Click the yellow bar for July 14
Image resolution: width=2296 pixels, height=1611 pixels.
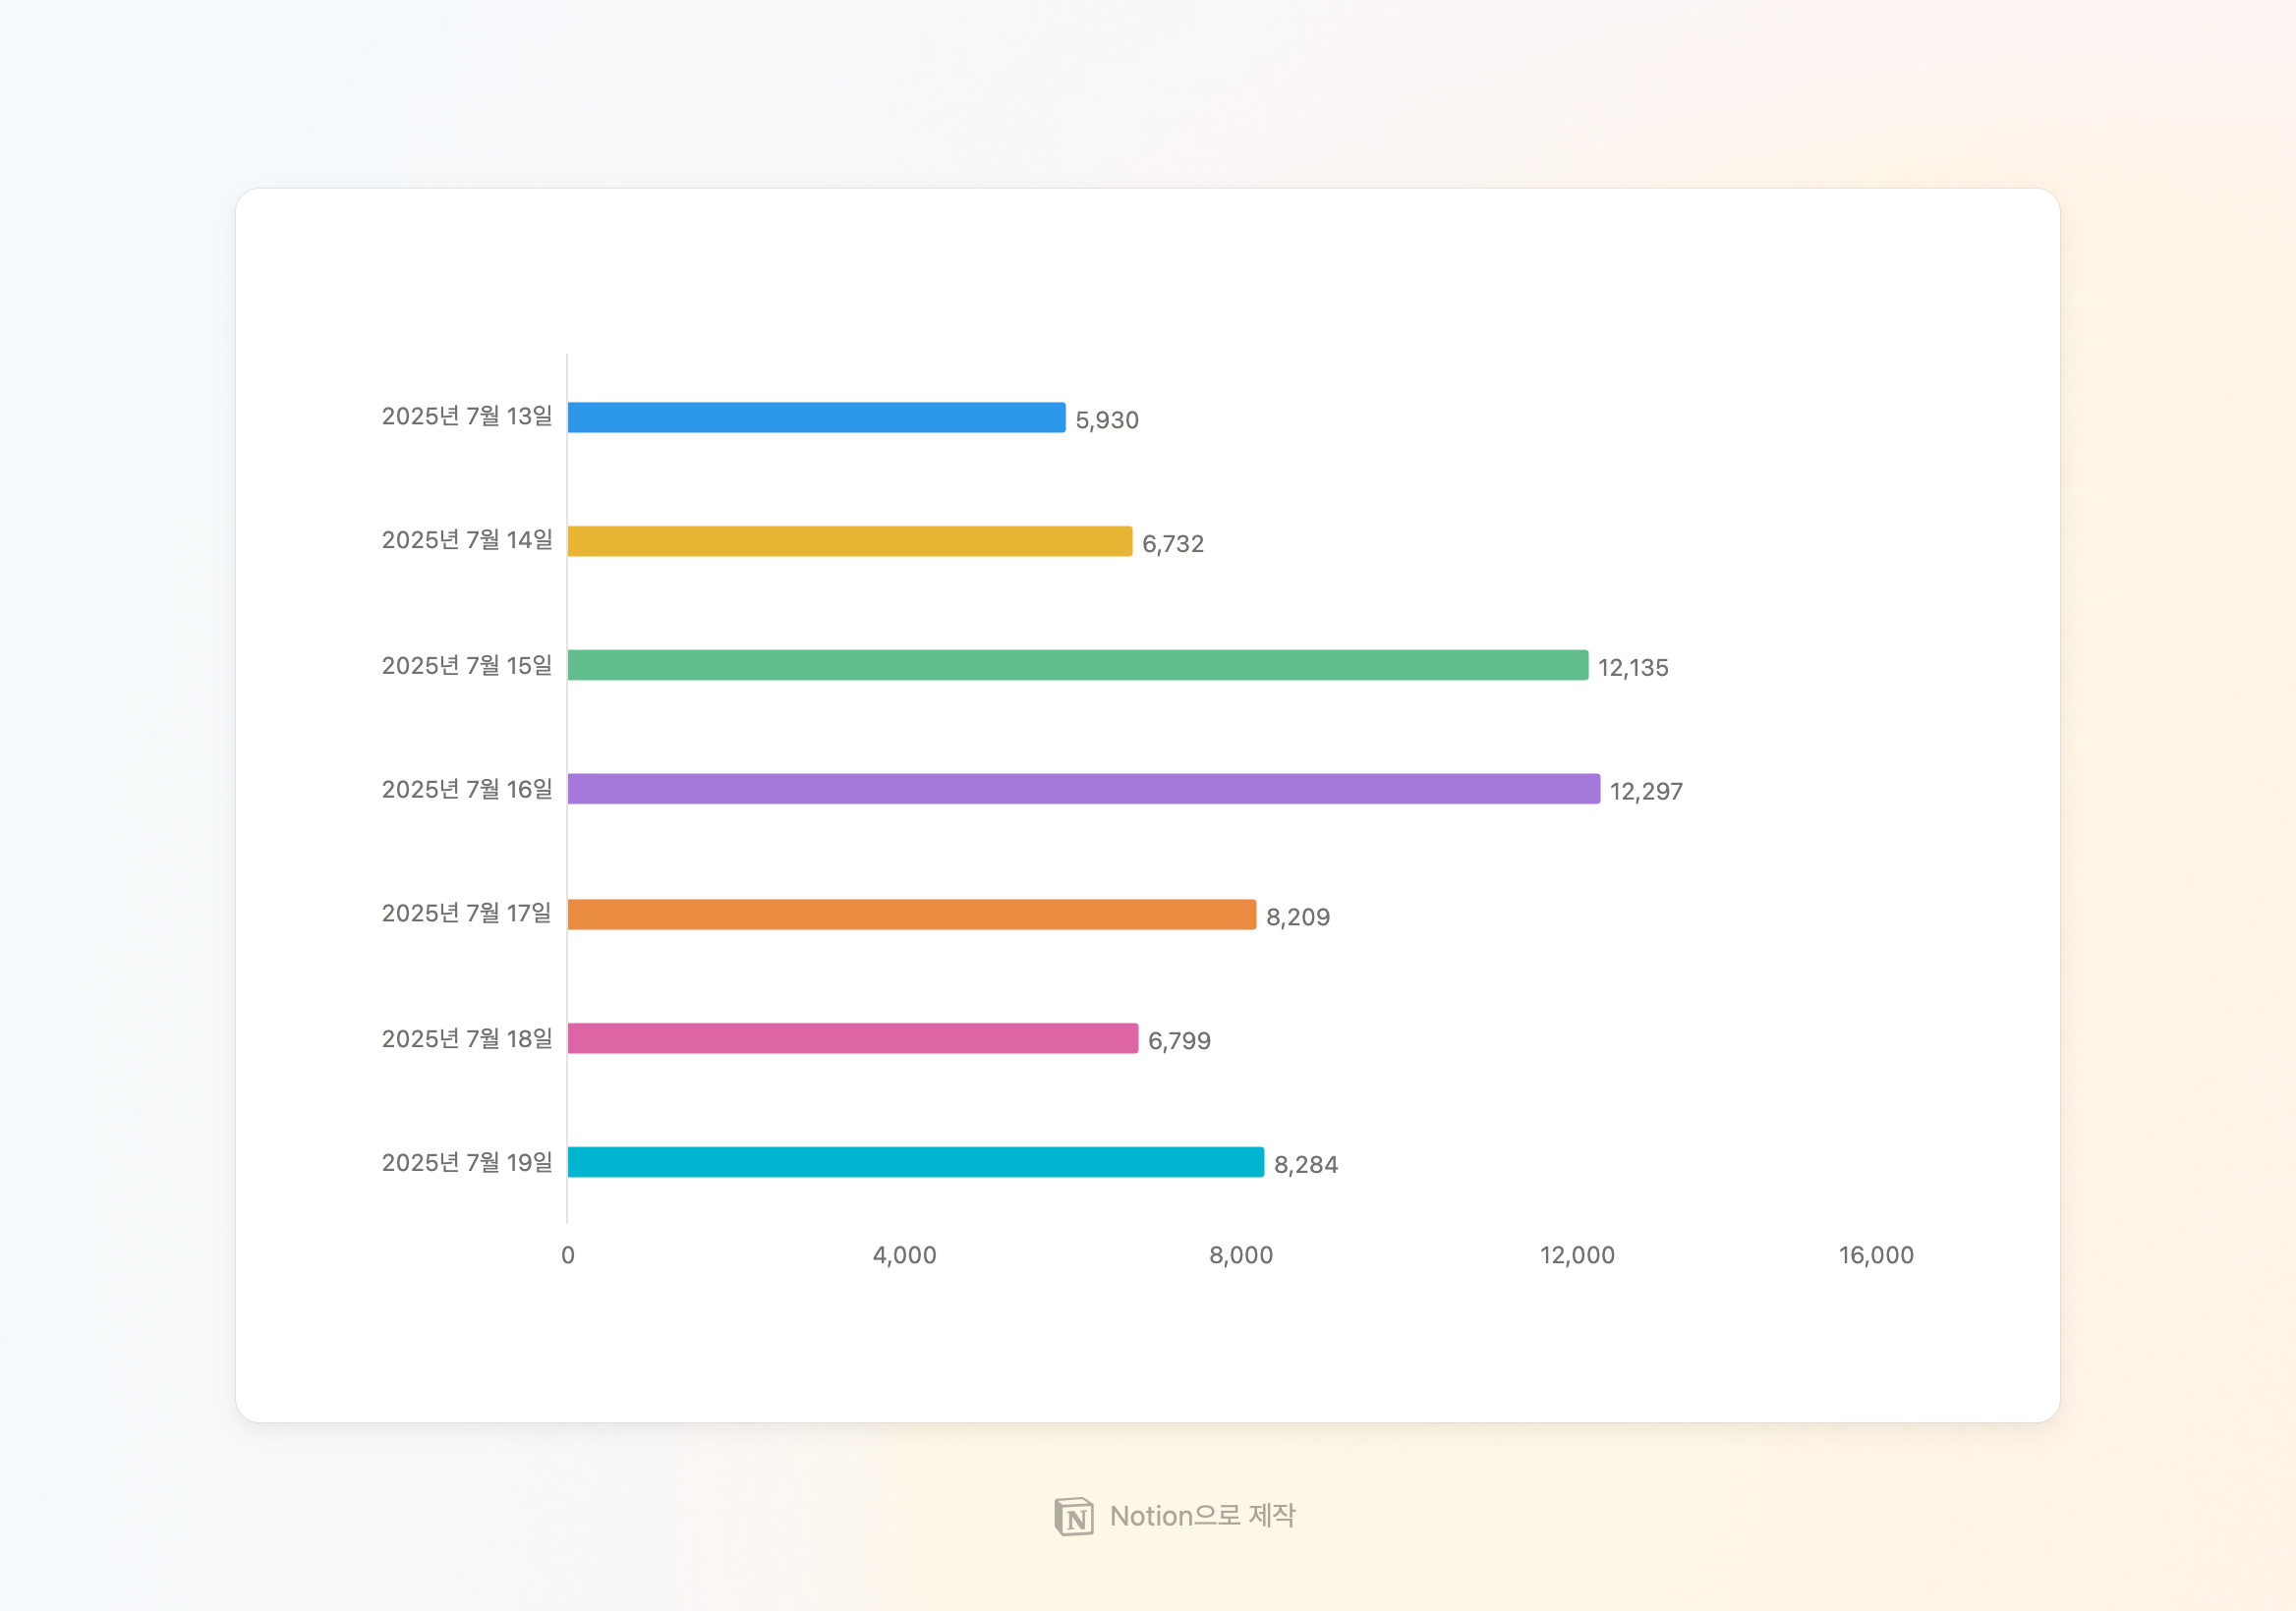(x=849, y=541)
